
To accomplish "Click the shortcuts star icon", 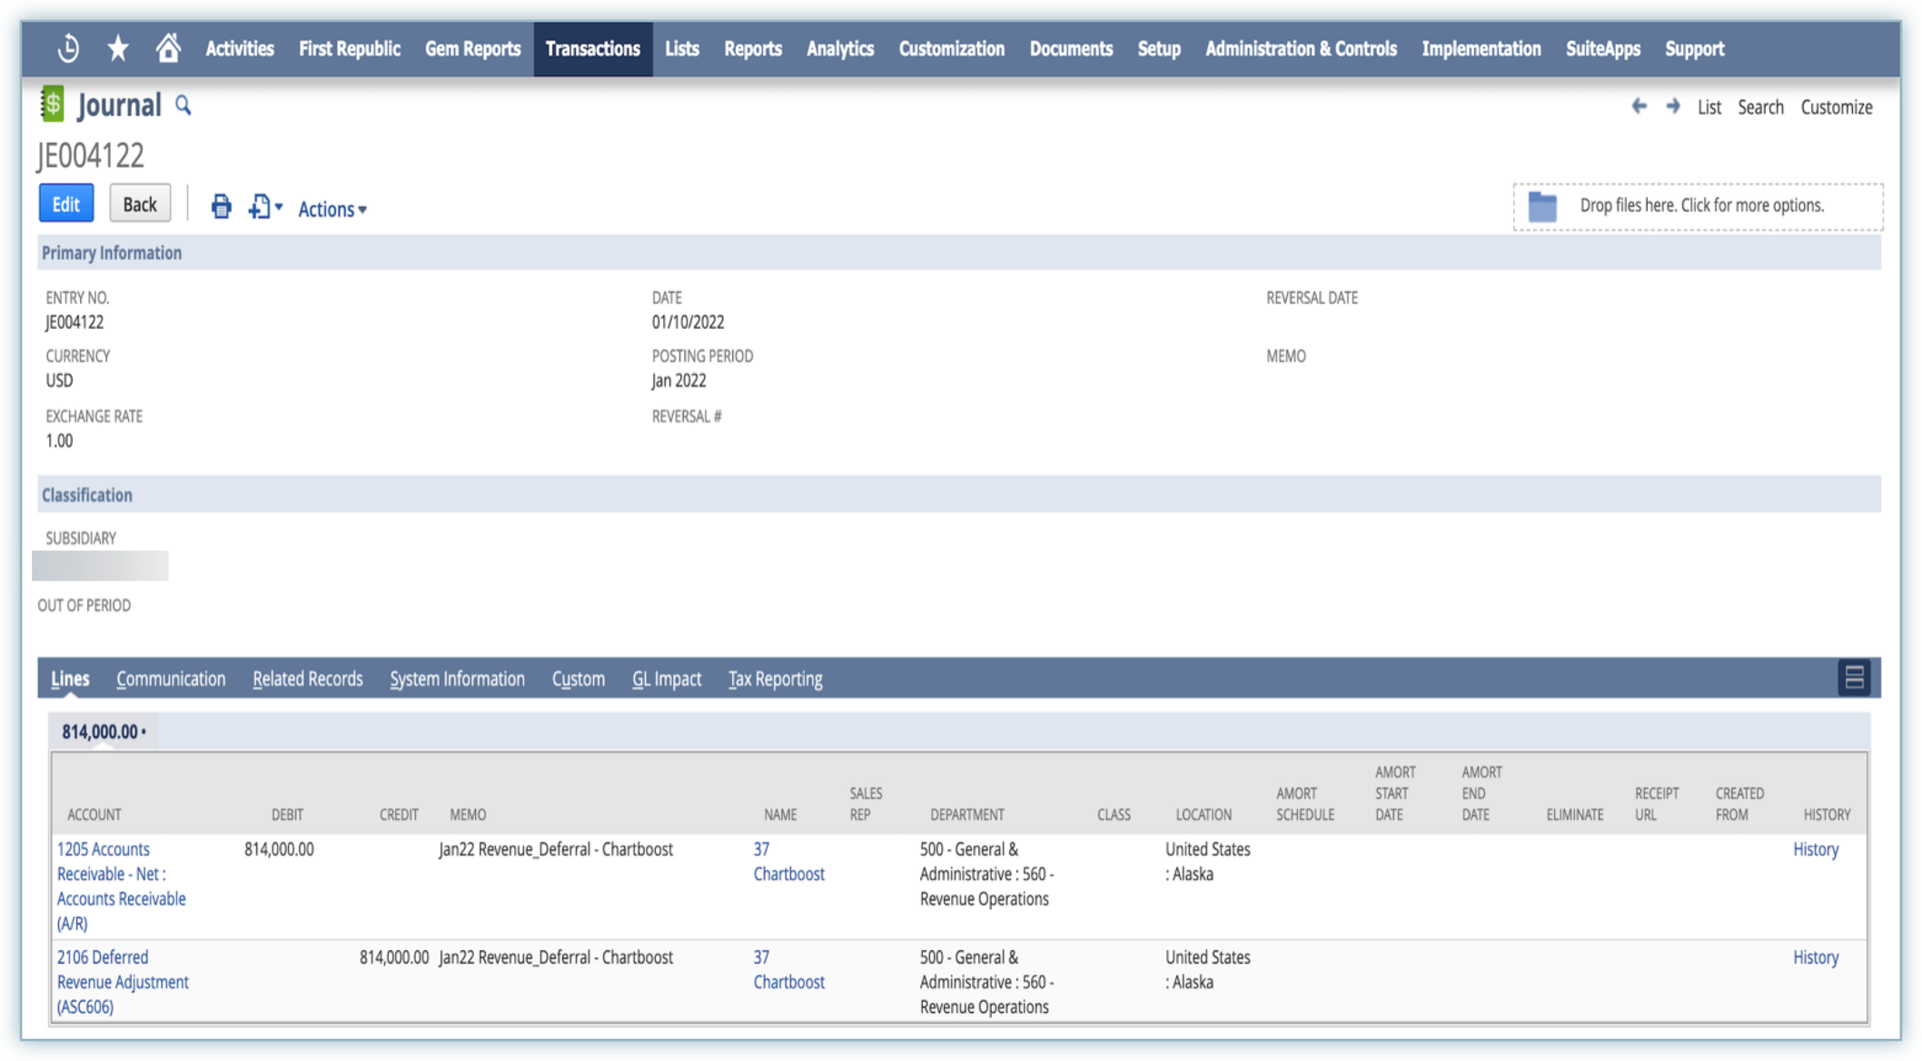I will click(118, 49).
